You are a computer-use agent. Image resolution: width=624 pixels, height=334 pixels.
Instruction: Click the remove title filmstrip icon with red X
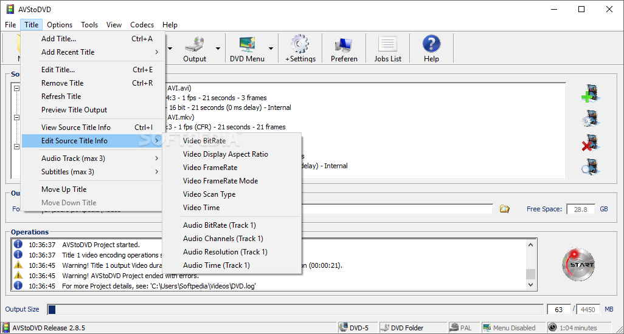pos(591,143)
